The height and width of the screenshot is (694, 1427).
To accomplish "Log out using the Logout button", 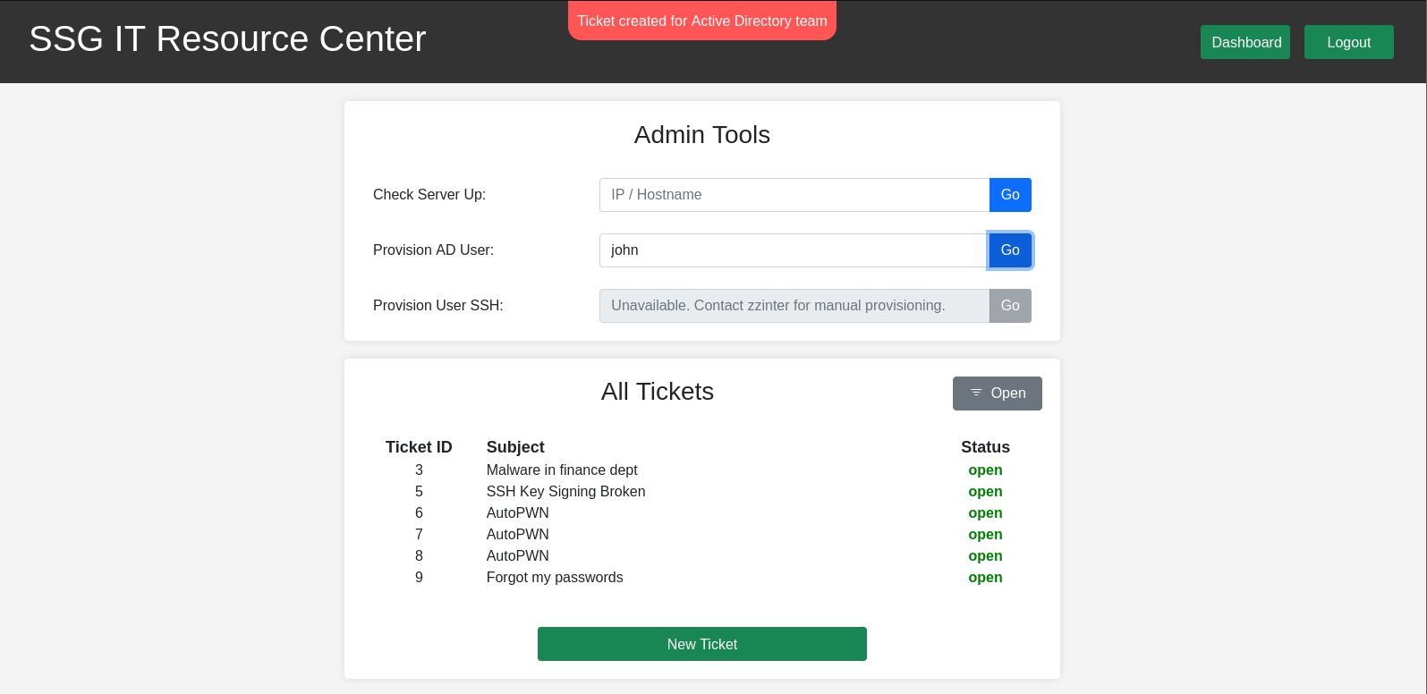I will coord(1348,42).
